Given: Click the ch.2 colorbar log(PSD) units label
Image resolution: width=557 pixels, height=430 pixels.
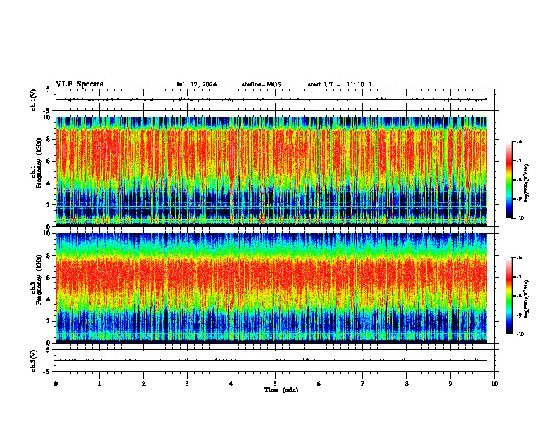Looking at the screenshot, I should 527,299.
